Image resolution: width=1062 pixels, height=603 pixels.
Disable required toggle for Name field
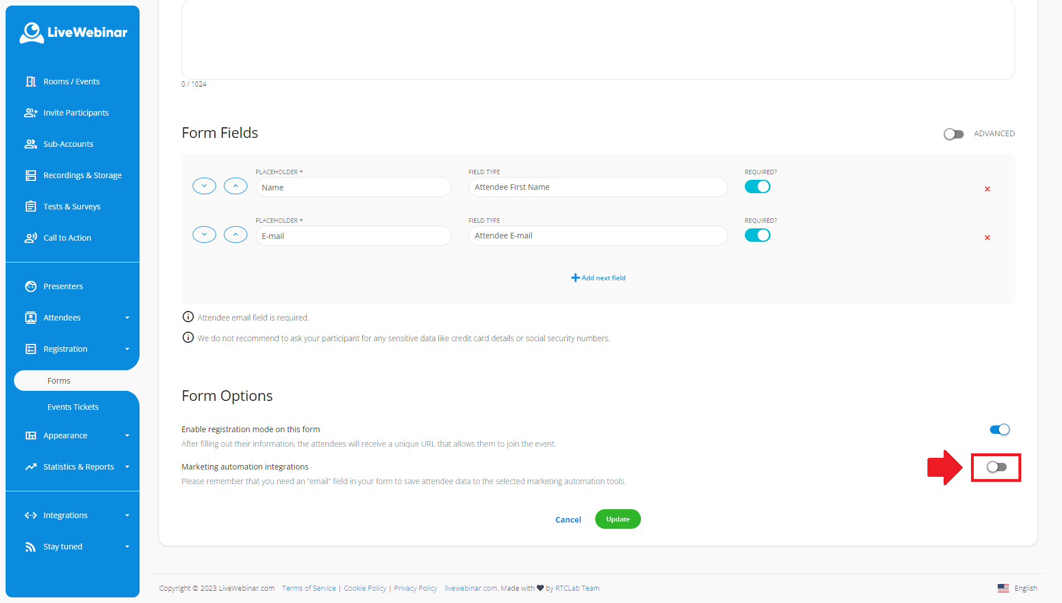tap(757, 187)
